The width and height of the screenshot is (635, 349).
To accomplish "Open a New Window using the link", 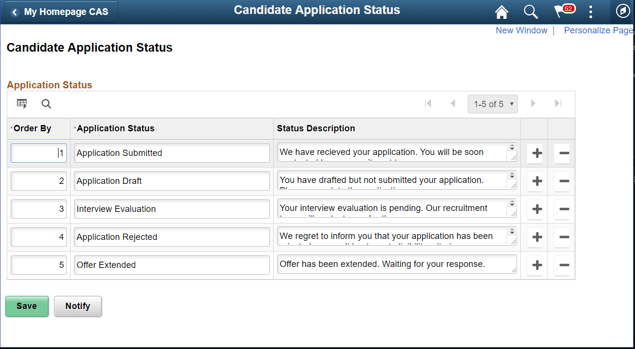I will coord(521,30).
